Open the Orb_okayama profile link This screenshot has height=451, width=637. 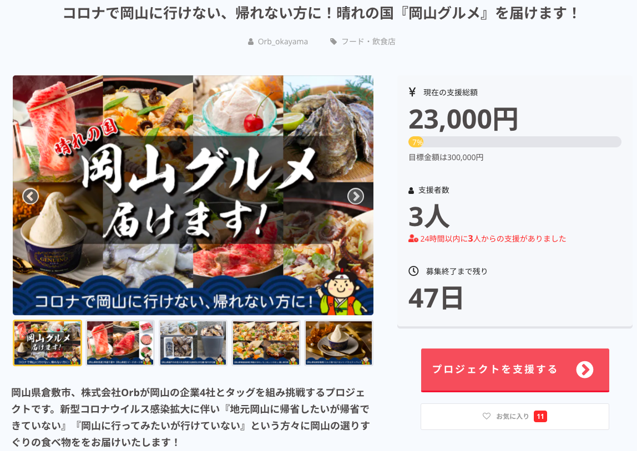tap(283, 42)
